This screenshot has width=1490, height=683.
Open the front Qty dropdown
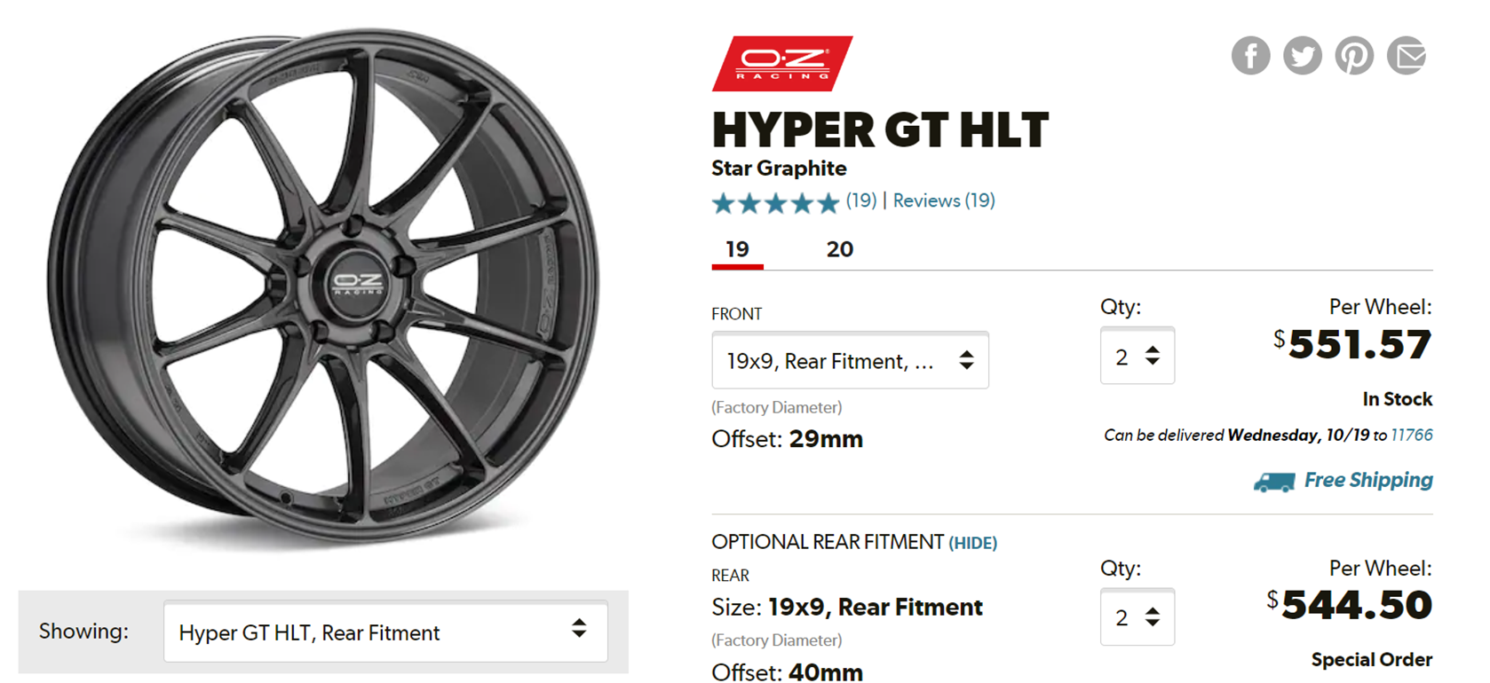click(x=1137, y=357)
